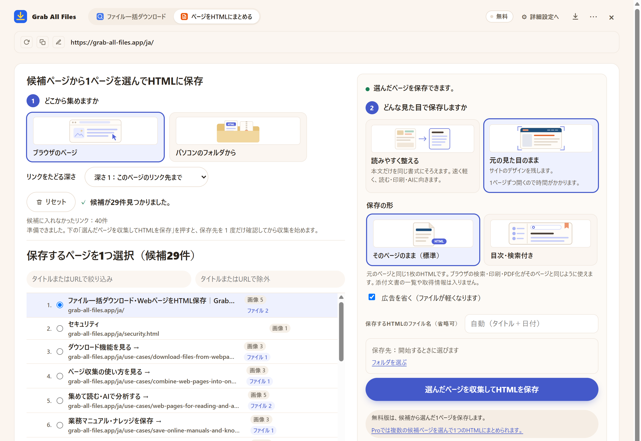
Task: Edit the URL using the pencil icon
Action: (59, 42)
